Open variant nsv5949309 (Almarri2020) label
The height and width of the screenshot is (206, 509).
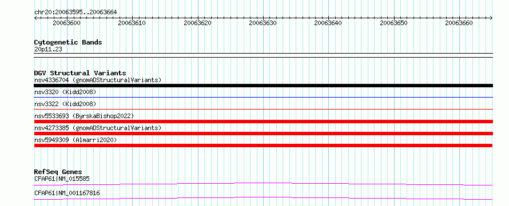pos(75,140)
